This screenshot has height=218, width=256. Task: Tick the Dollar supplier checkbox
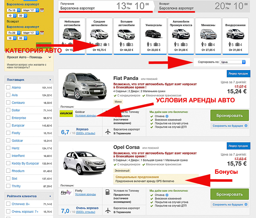(x=8, y=110)
